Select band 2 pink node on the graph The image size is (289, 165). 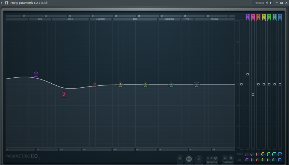point(64,94)
